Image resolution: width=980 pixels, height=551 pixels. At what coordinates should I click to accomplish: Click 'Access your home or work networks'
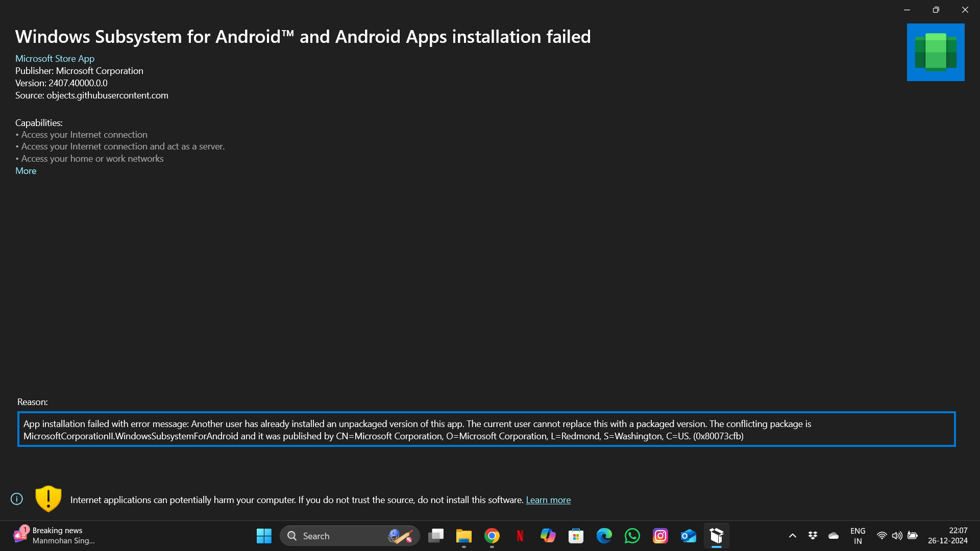[x=92, y=159]
